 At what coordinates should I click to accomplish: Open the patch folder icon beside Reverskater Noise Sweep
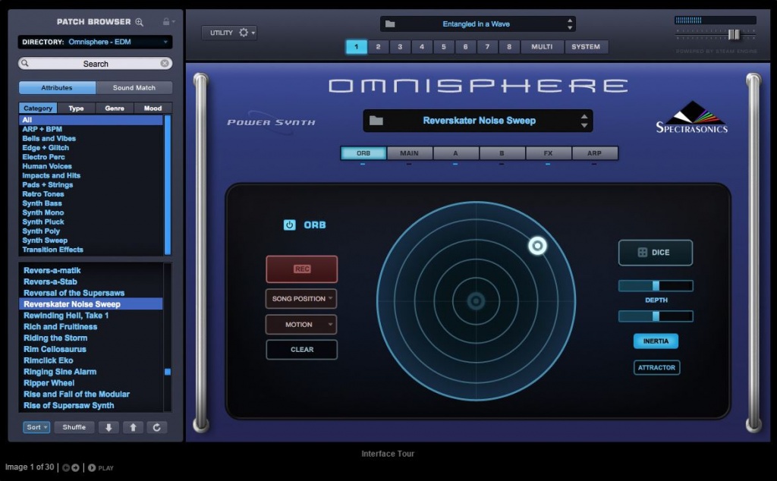click(376, 121)
